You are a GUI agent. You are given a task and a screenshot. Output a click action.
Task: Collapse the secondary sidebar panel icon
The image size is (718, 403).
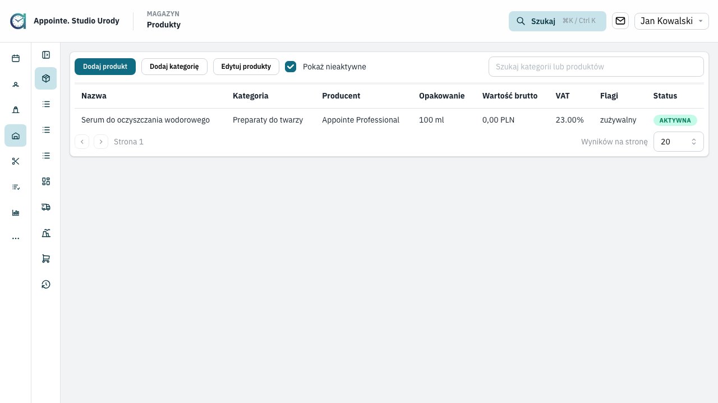click(46, 55)
